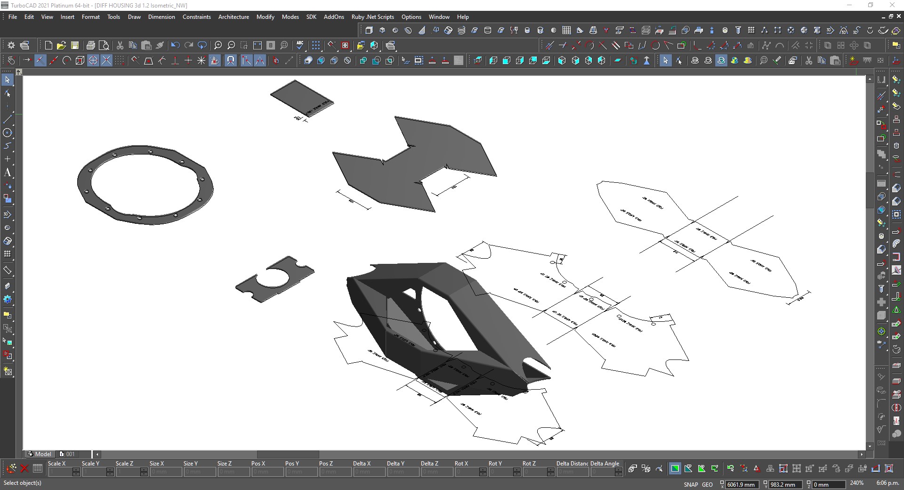The width and height of the screenshot is (904, 490).
Task: Click the Print icon in toolbar
Action: click(91, 46)
